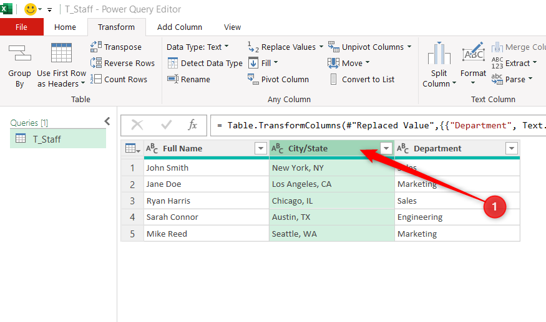Screen dimensions: 546x322
Task: Click the Rename column button
Action: click(188, 79)
